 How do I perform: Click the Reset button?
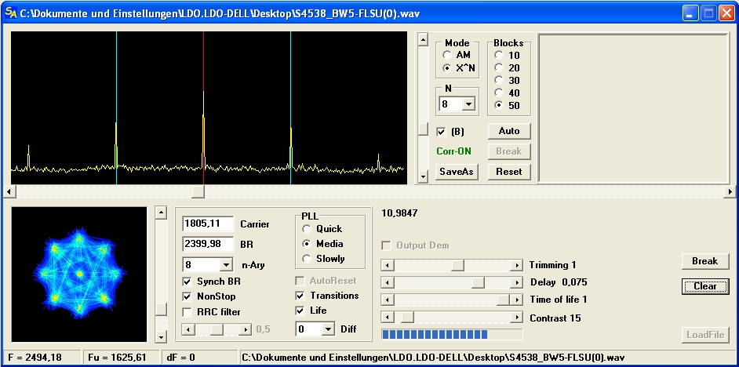[x=508, y=172]
